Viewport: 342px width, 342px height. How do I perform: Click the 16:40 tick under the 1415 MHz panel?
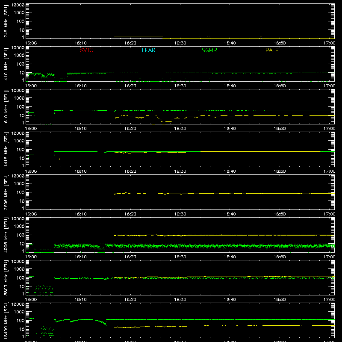click(x=230, y=171)
